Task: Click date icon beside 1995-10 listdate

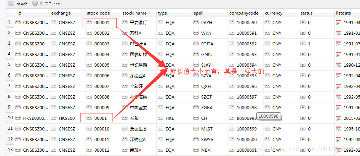Action: click(338, 129)
